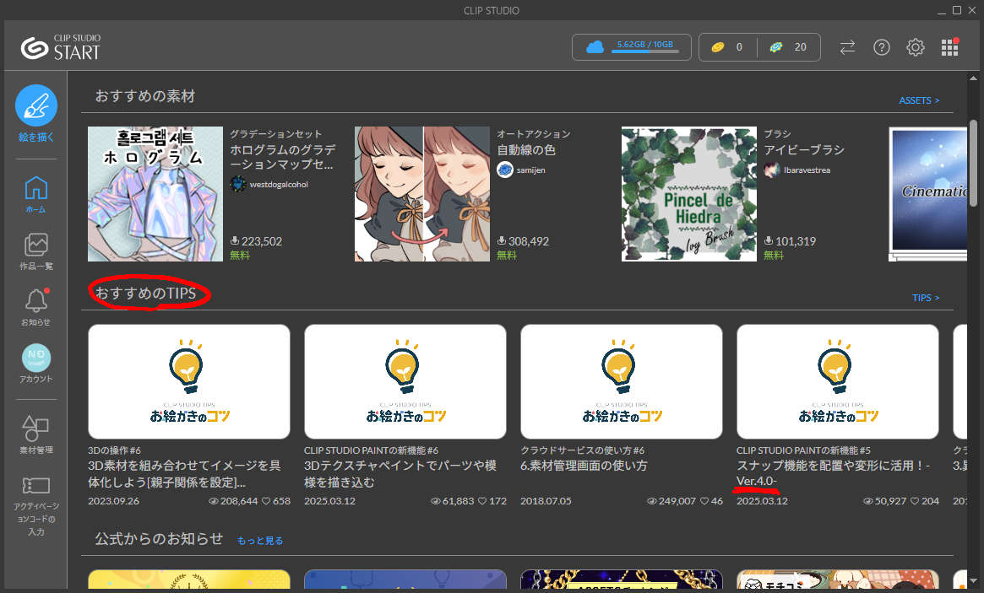Viewport: 984px width, 593px height.
Task: Open the works list gallery icon
Action: (36, 245)
